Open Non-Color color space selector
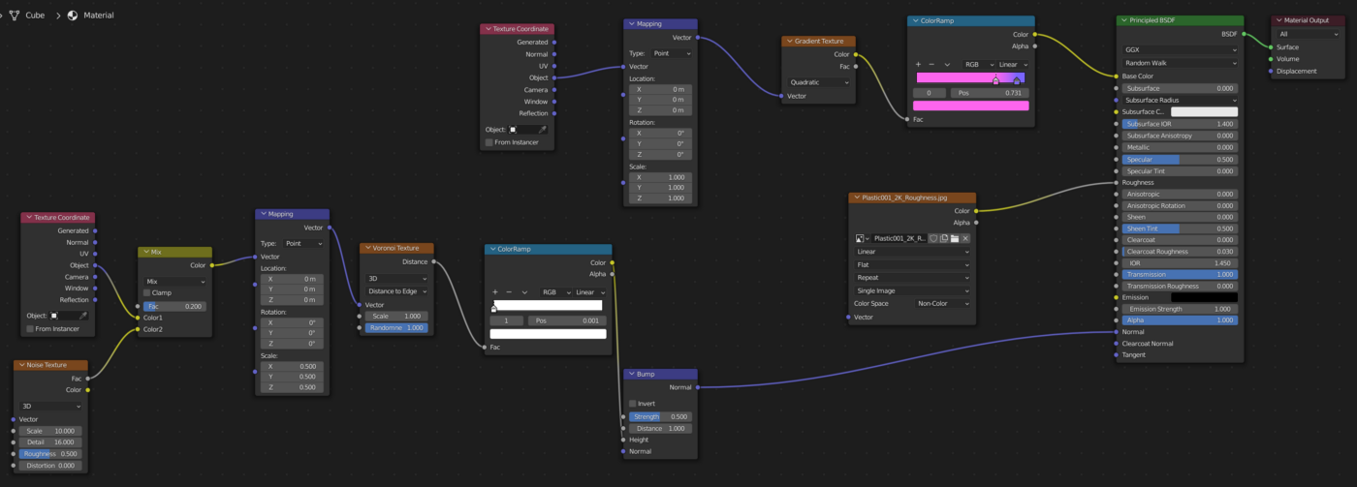 943,304
